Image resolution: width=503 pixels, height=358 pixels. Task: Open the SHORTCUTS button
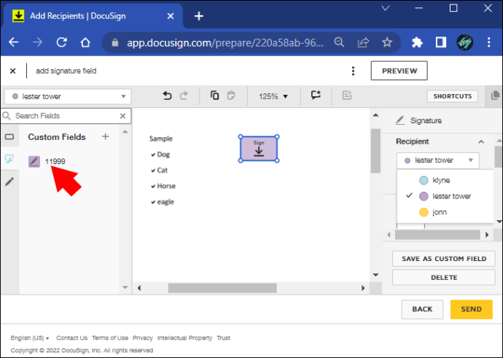click(453, 96)
